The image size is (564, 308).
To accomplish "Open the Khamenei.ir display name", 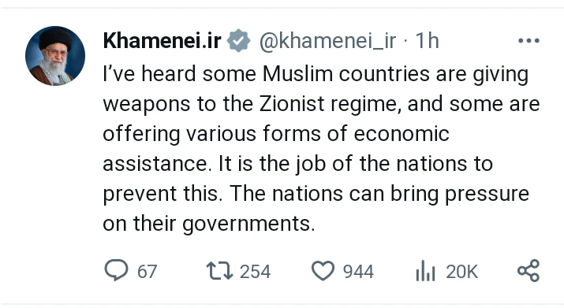I will 162,41.
